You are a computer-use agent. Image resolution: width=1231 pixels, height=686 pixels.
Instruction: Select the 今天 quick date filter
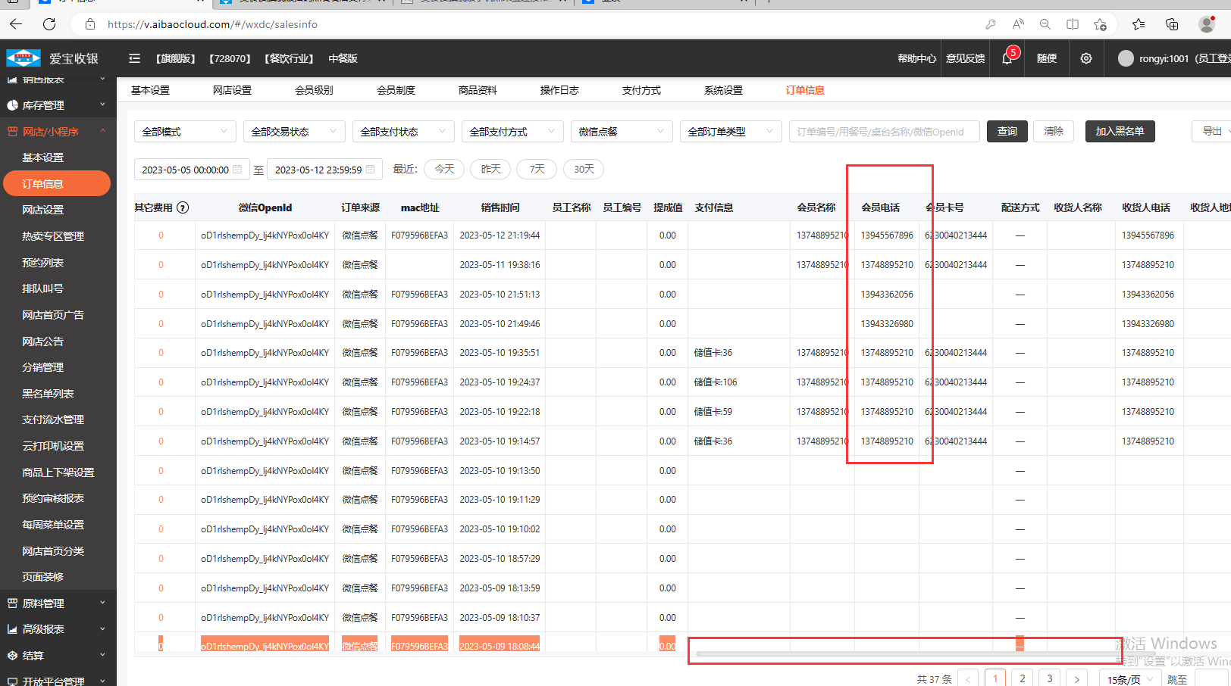(x=444, y=169)
